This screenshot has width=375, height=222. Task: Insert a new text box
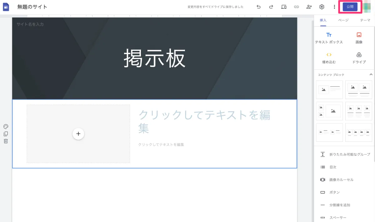329,37
